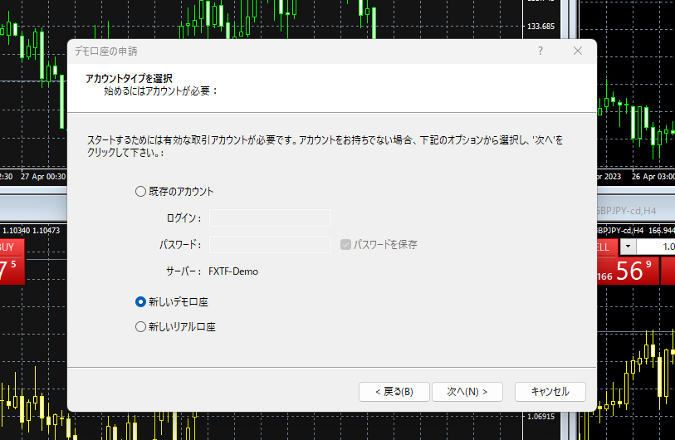Image resolution: width=675 pixels, height=440 pixels.
Task: Click the < 戻る(B) button
Action: 394,391
